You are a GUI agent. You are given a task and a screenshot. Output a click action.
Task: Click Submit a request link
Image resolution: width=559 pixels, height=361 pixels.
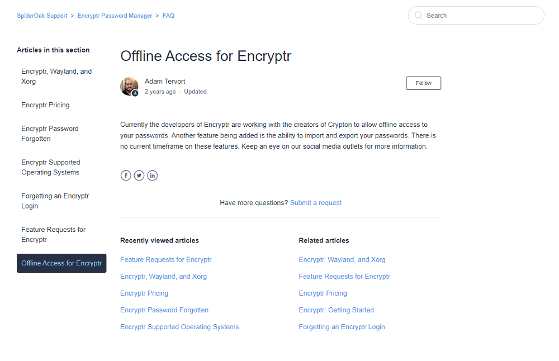(315, 203)
